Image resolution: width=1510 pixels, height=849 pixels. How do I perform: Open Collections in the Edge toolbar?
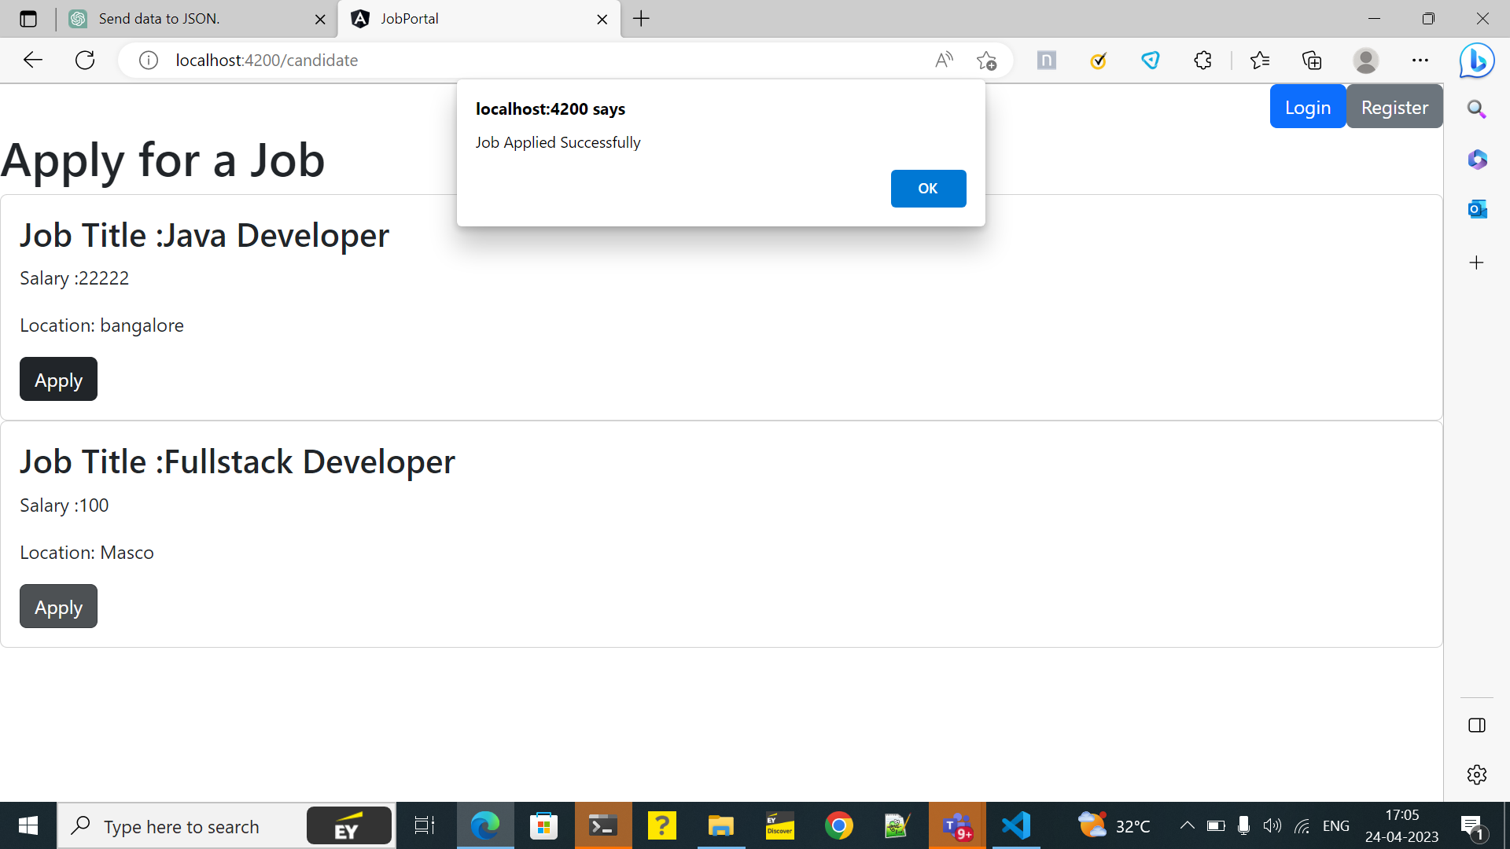pos(1311,60)
